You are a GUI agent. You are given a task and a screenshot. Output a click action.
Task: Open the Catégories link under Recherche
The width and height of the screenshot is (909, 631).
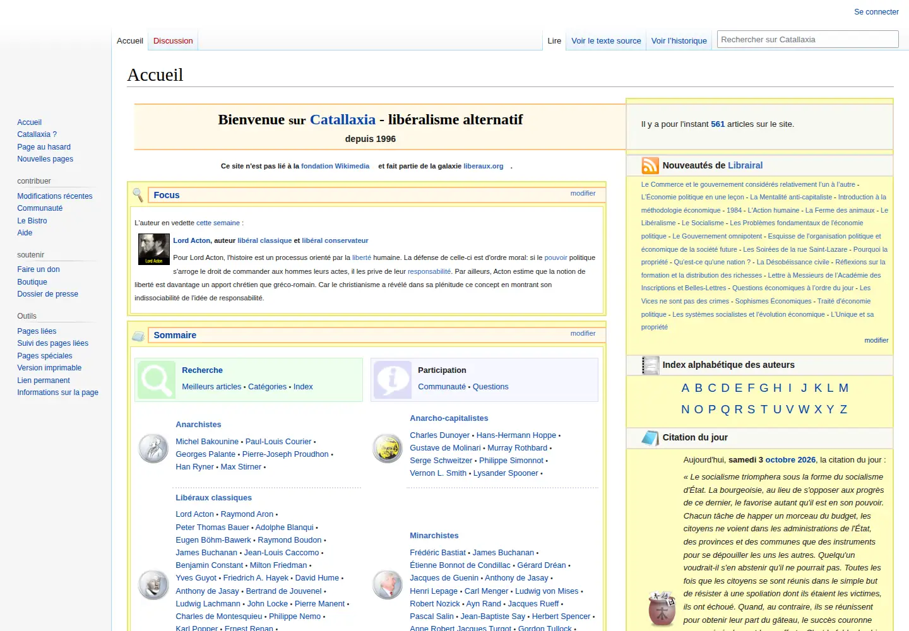tap(267, 387)
